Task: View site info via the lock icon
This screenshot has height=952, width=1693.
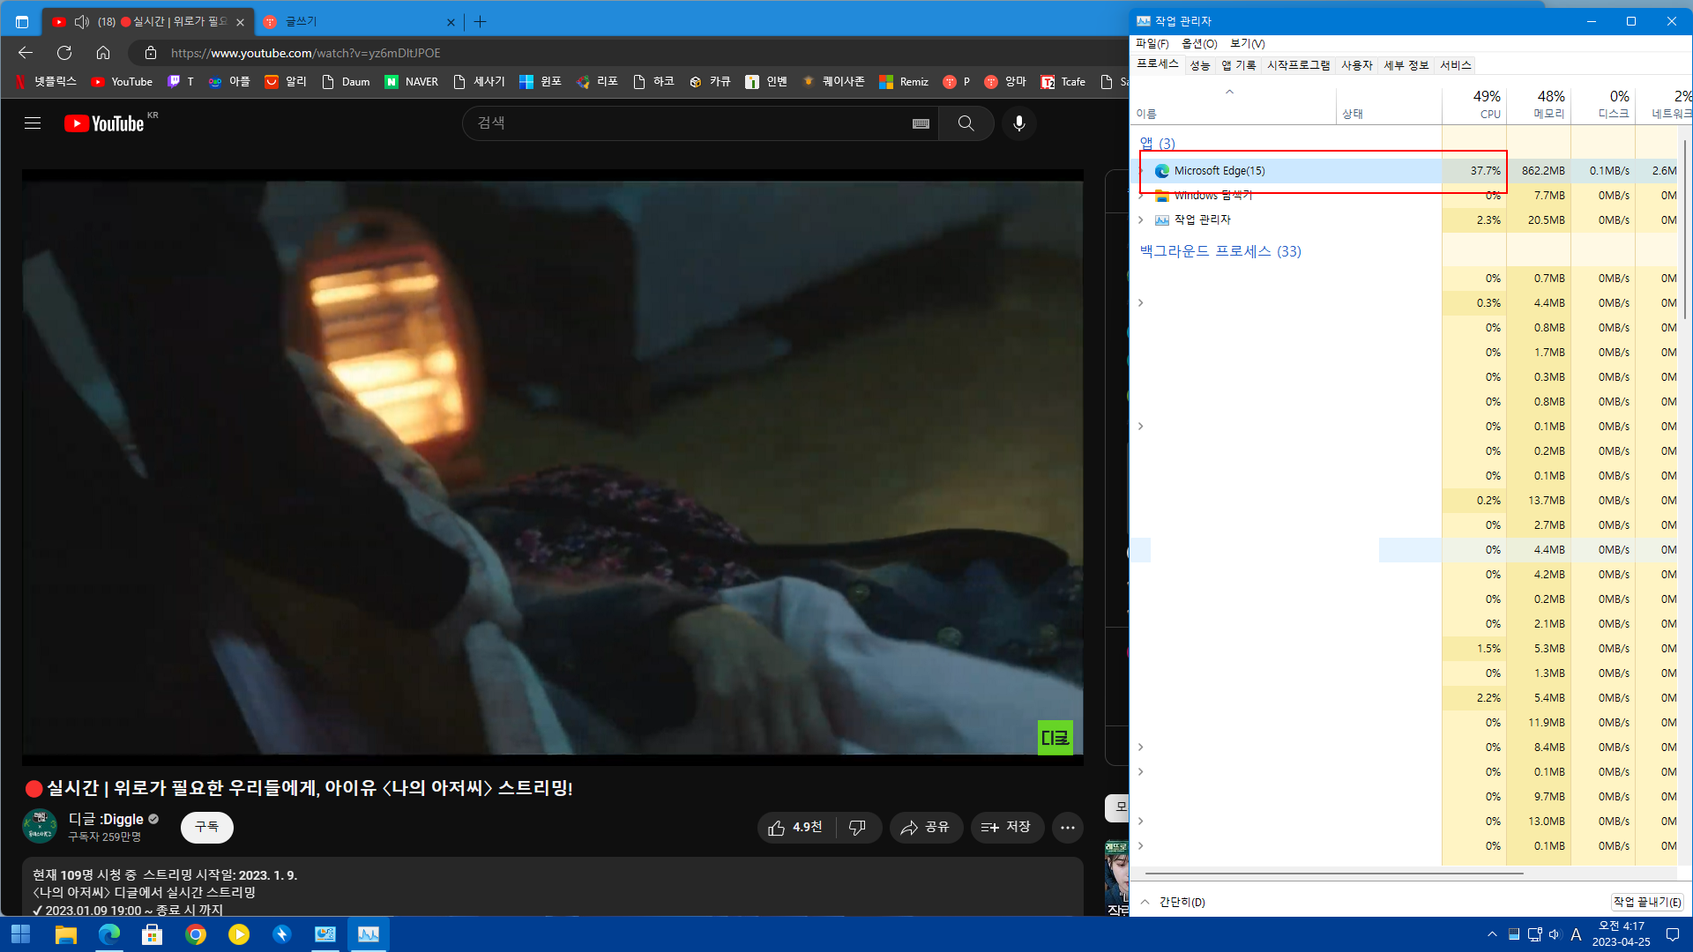Action: [x=151, y=53]
